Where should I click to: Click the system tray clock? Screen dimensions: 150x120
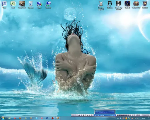144,118
